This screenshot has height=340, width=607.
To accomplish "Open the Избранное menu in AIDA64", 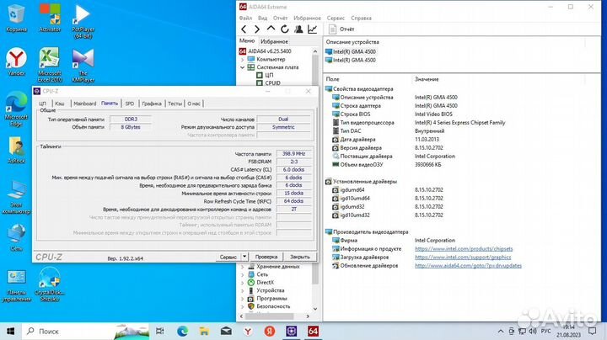I will tap(307, 19).
